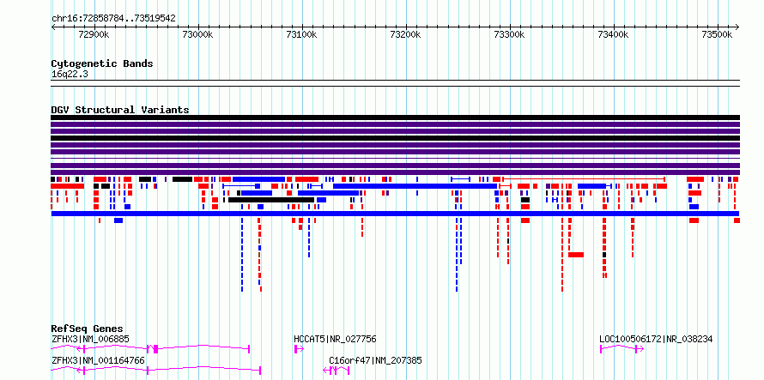Screen dimensions: 764x380
Task: Select the ZFHX3 NM_006885 gene model glyph
Action: point(150,349)
